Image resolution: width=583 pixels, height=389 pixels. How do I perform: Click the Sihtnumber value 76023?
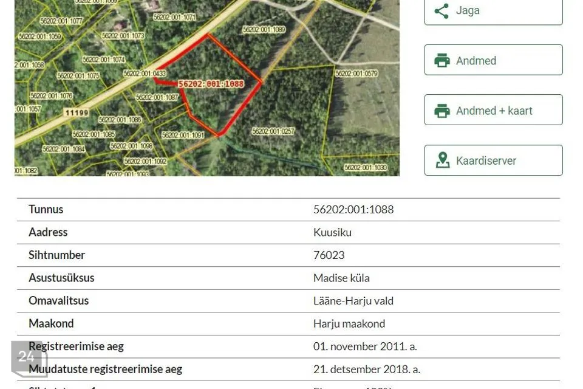coord(329,255)
